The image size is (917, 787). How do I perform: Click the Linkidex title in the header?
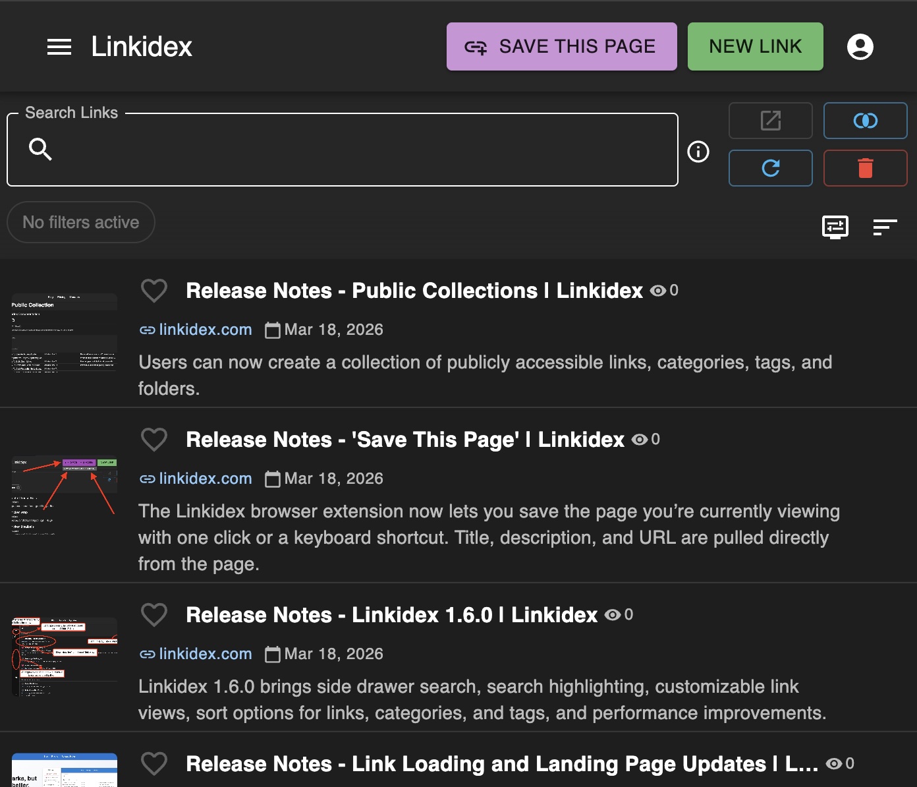[x=141, y=46]
